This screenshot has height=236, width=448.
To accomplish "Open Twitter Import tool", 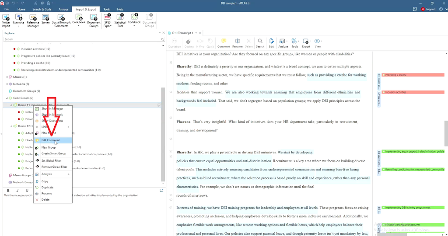I will coord(6,20).
